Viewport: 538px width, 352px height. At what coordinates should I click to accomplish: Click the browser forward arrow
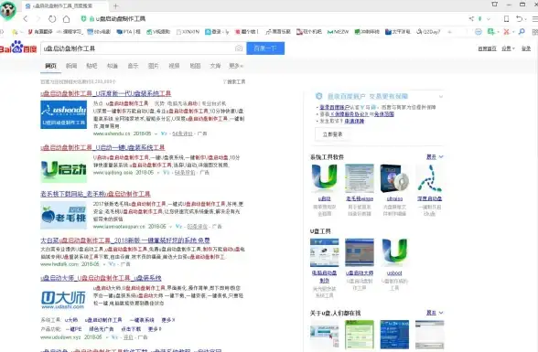pos(38,19)
